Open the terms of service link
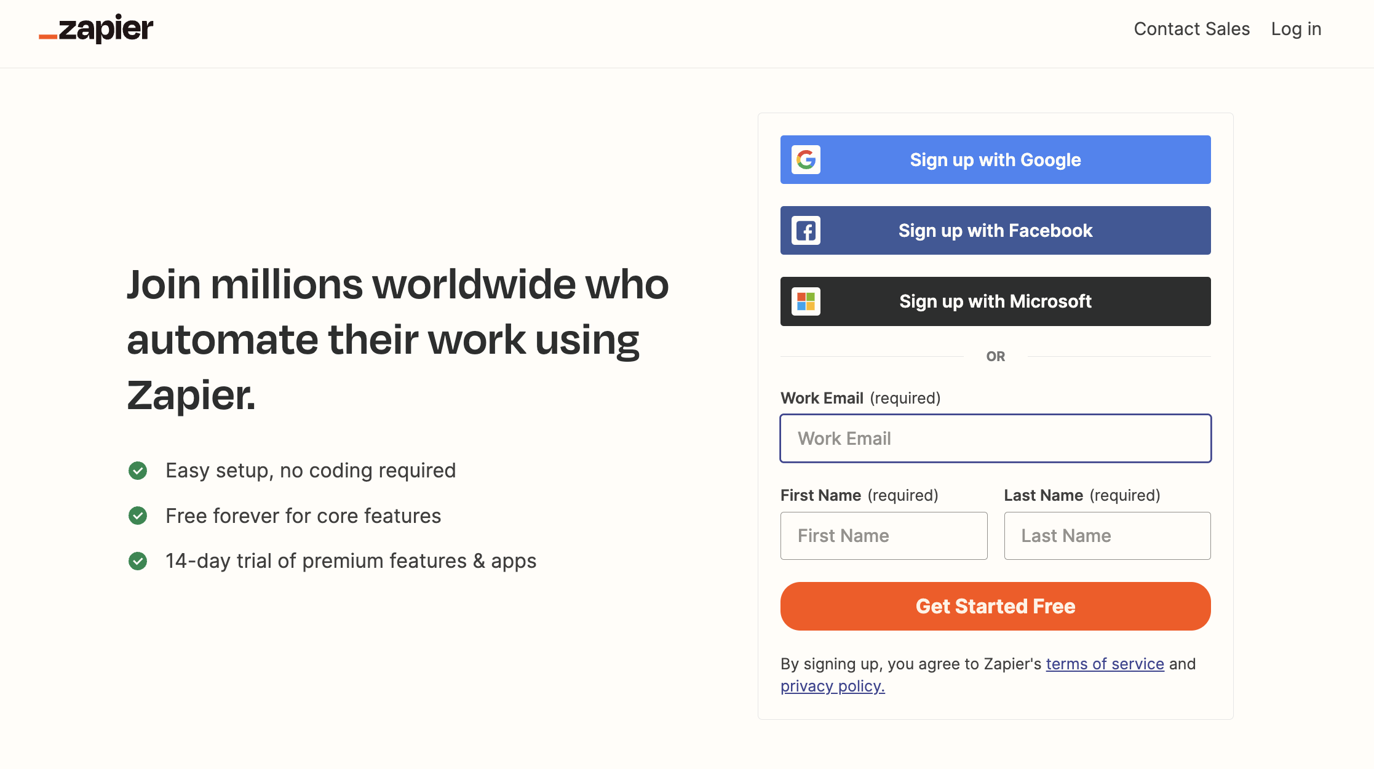 click(x=1105, y=664)
